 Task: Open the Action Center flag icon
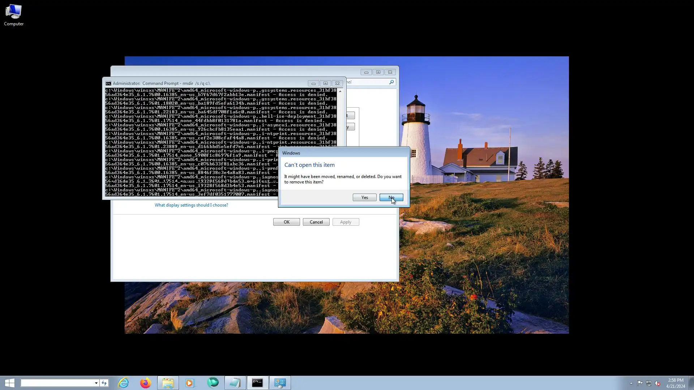(640, 383)
